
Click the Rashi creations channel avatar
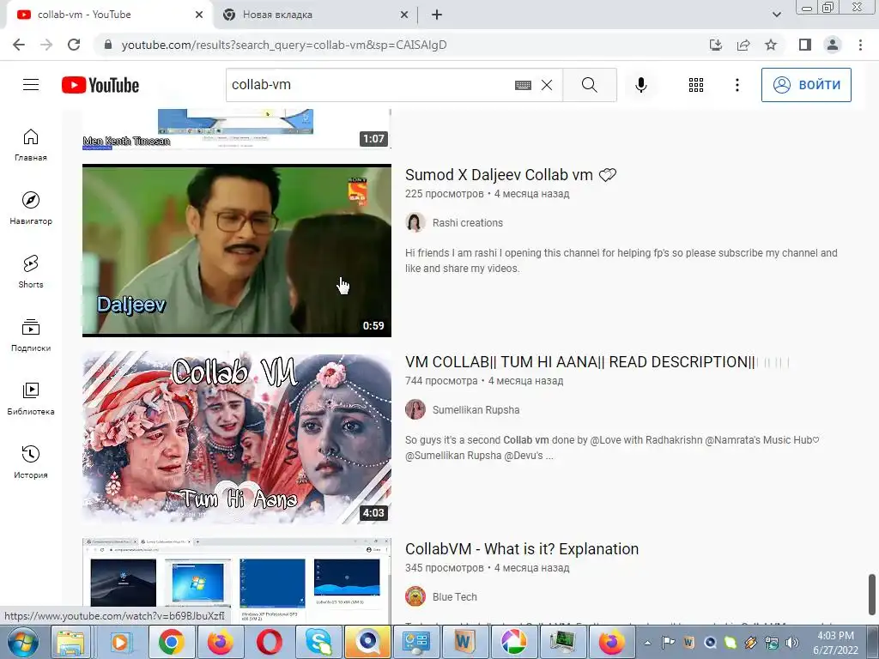click(415, 223)
